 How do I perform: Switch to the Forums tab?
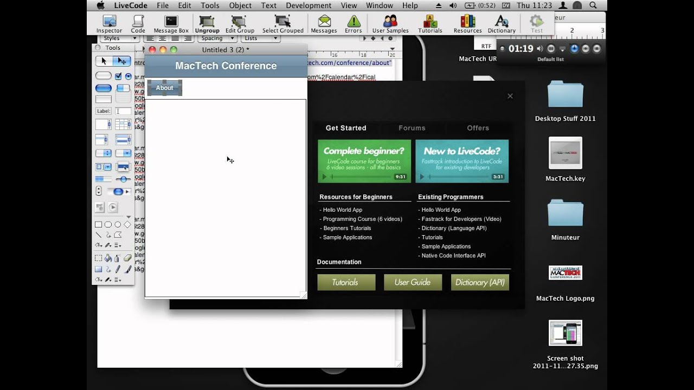pyautogui.click(x=412, y=128)
